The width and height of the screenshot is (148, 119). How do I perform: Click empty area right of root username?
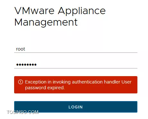click(81, 49)
